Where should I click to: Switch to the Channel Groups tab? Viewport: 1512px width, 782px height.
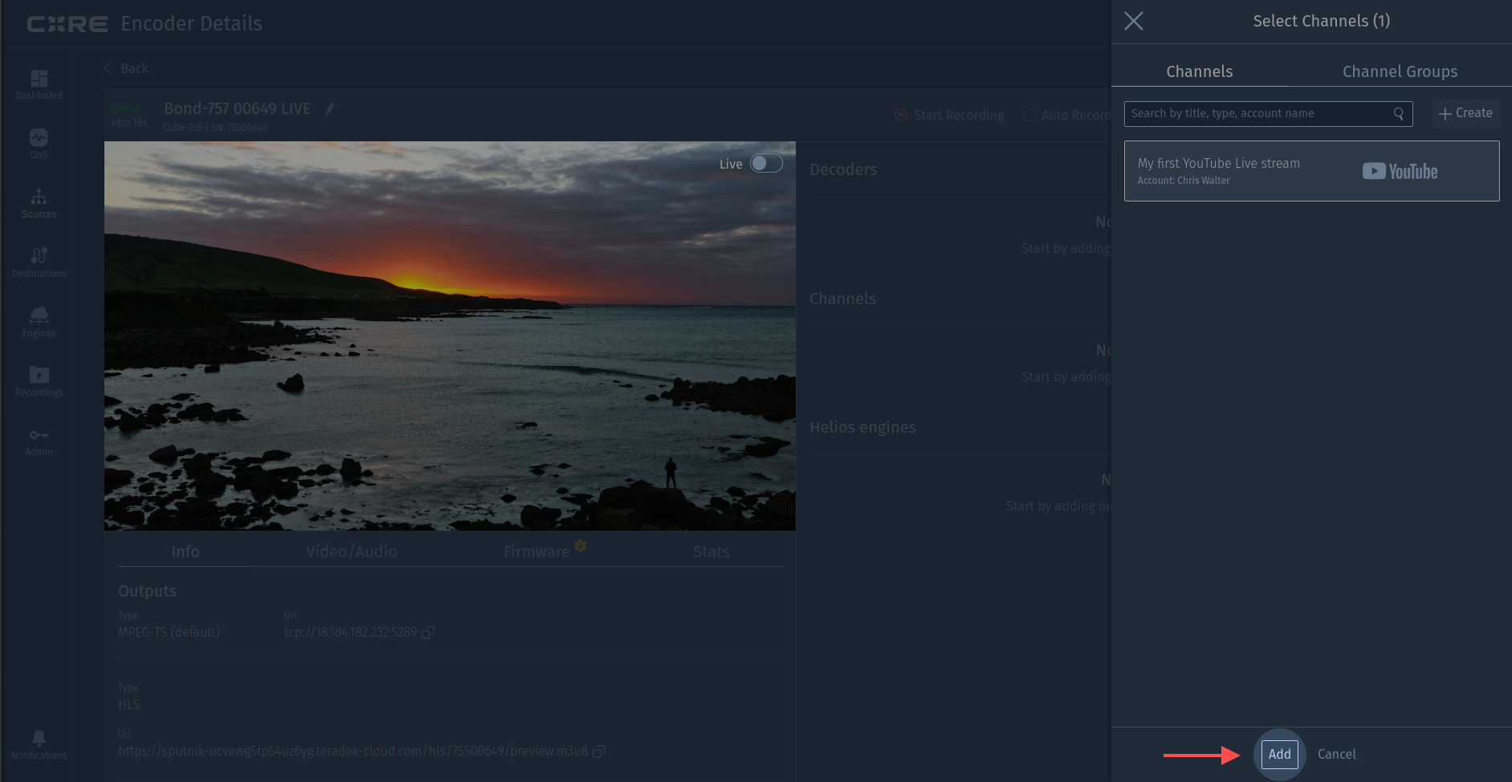(1400, 71)
